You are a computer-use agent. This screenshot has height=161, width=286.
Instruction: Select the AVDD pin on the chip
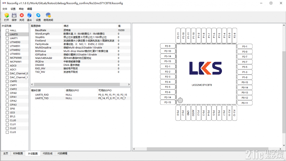click(x=193, y=113)
